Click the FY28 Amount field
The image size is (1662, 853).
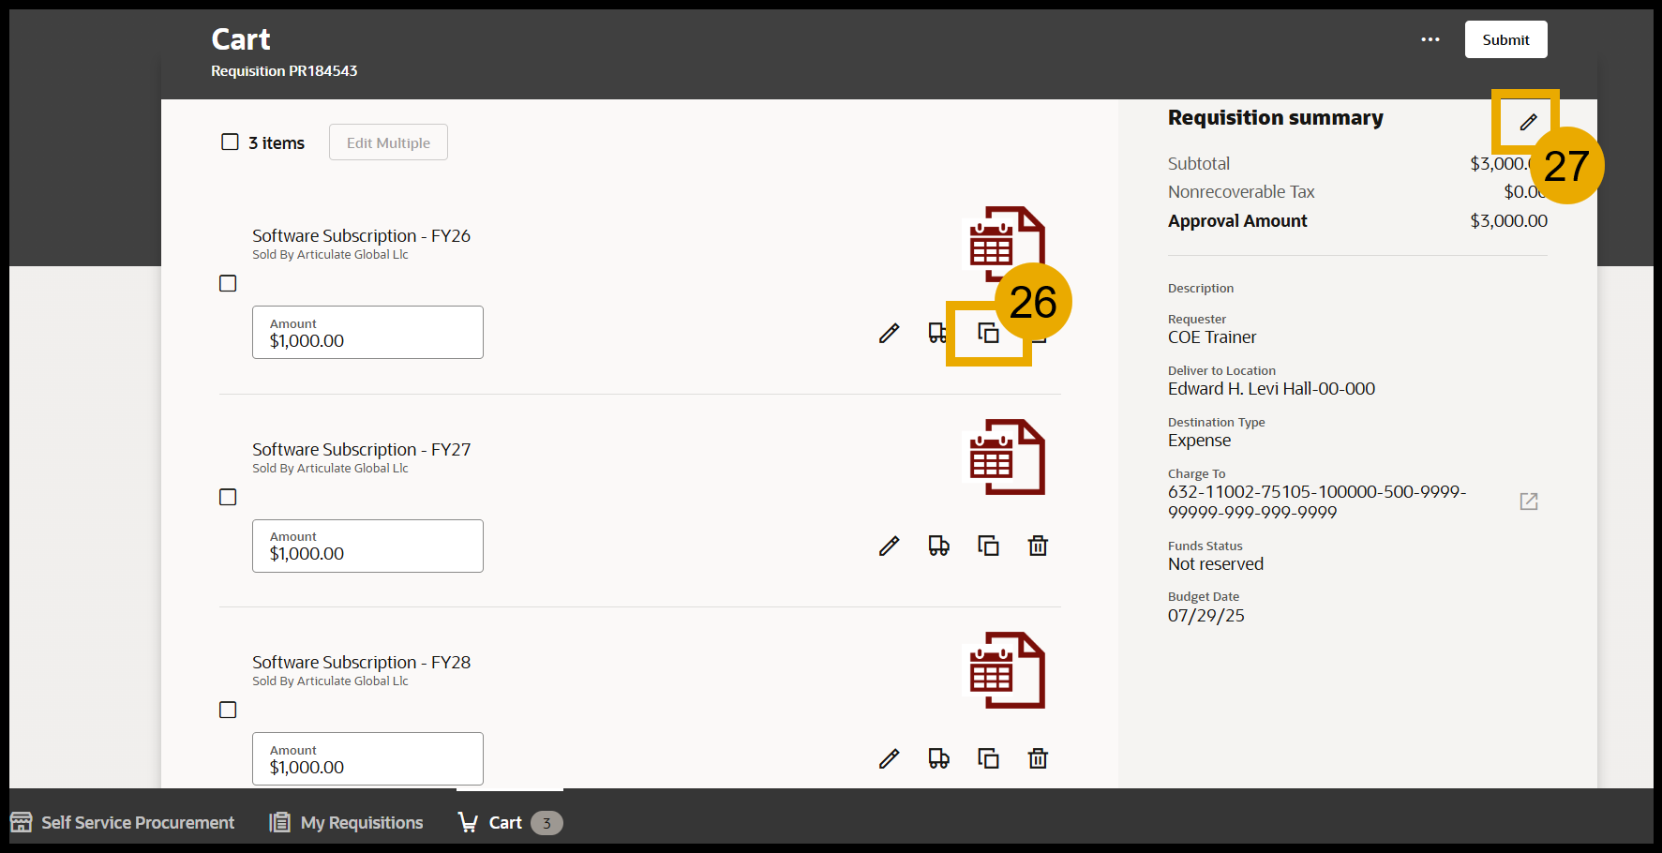pos(367,758)
